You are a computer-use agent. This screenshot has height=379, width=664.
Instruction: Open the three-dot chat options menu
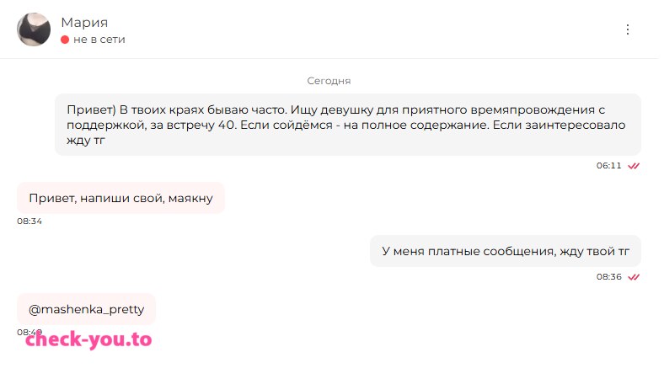pyautogui.click(x=628, y=29)
